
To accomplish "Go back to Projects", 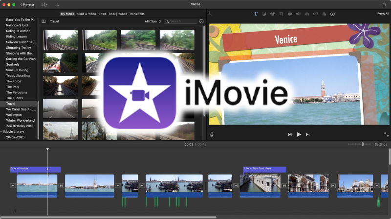I will coord(27,4).
